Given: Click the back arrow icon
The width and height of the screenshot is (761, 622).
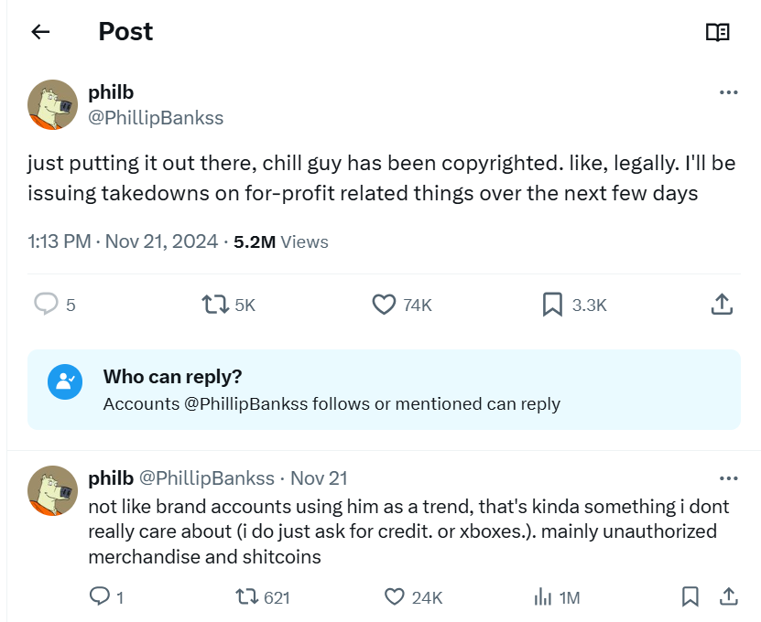Looking at the screenshot, I should point(39,32).
